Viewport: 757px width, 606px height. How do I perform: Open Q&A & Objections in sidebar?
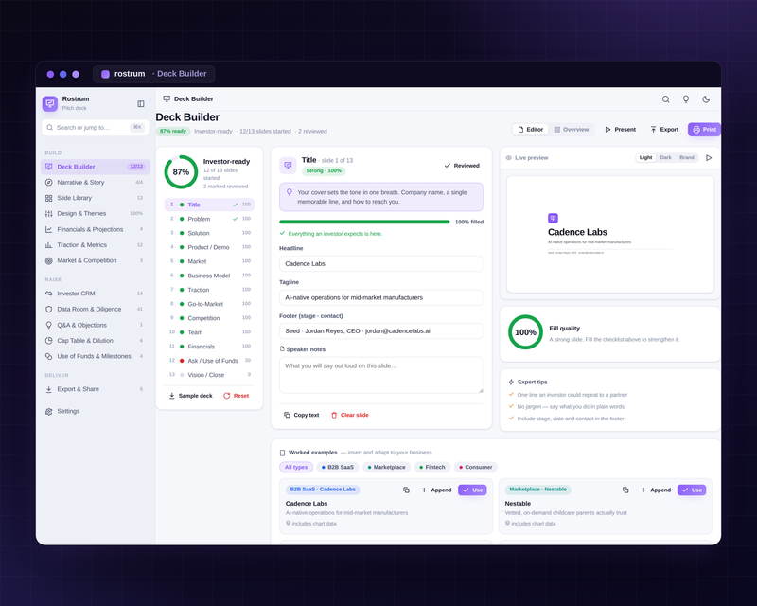96,325
